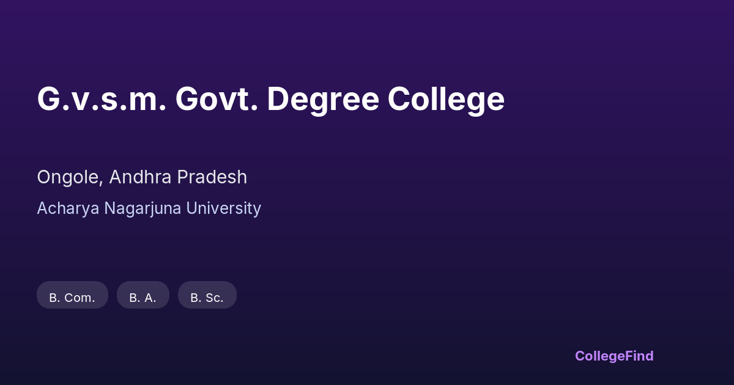The width and height of the screenshot is (734, 385).
Task: Click the word "Pradesh" in location line
Action: coord(212,177)
